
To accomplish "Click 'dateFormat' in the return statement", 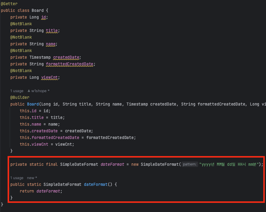I will point(48,191).
